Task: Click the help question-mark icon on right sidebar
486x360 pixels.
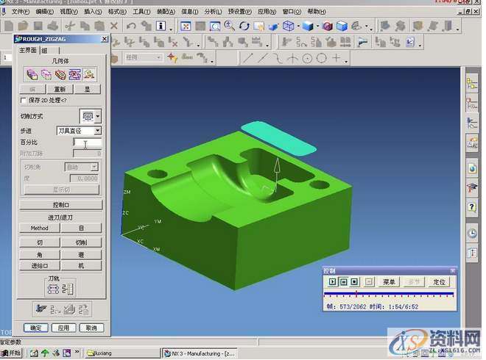Action: [472, 208]
